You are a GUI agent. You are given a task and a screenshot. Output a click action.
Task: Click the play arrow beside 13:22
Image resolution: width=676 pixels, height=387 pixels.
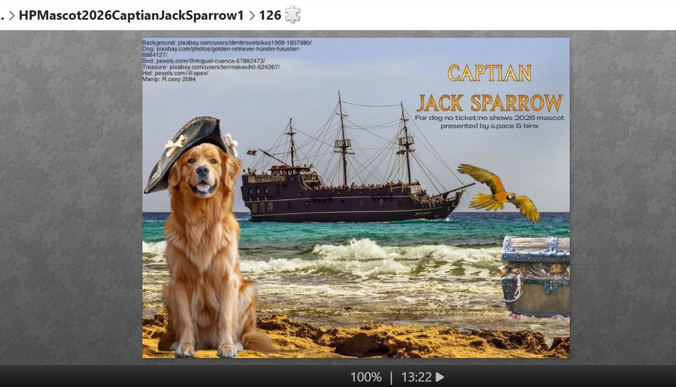tap(440, 377)
